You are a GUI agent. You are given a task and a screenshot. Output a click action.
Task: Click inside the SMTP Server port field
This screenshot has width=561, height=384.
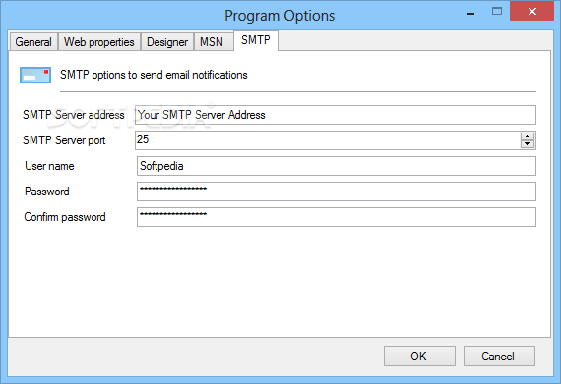328,140
